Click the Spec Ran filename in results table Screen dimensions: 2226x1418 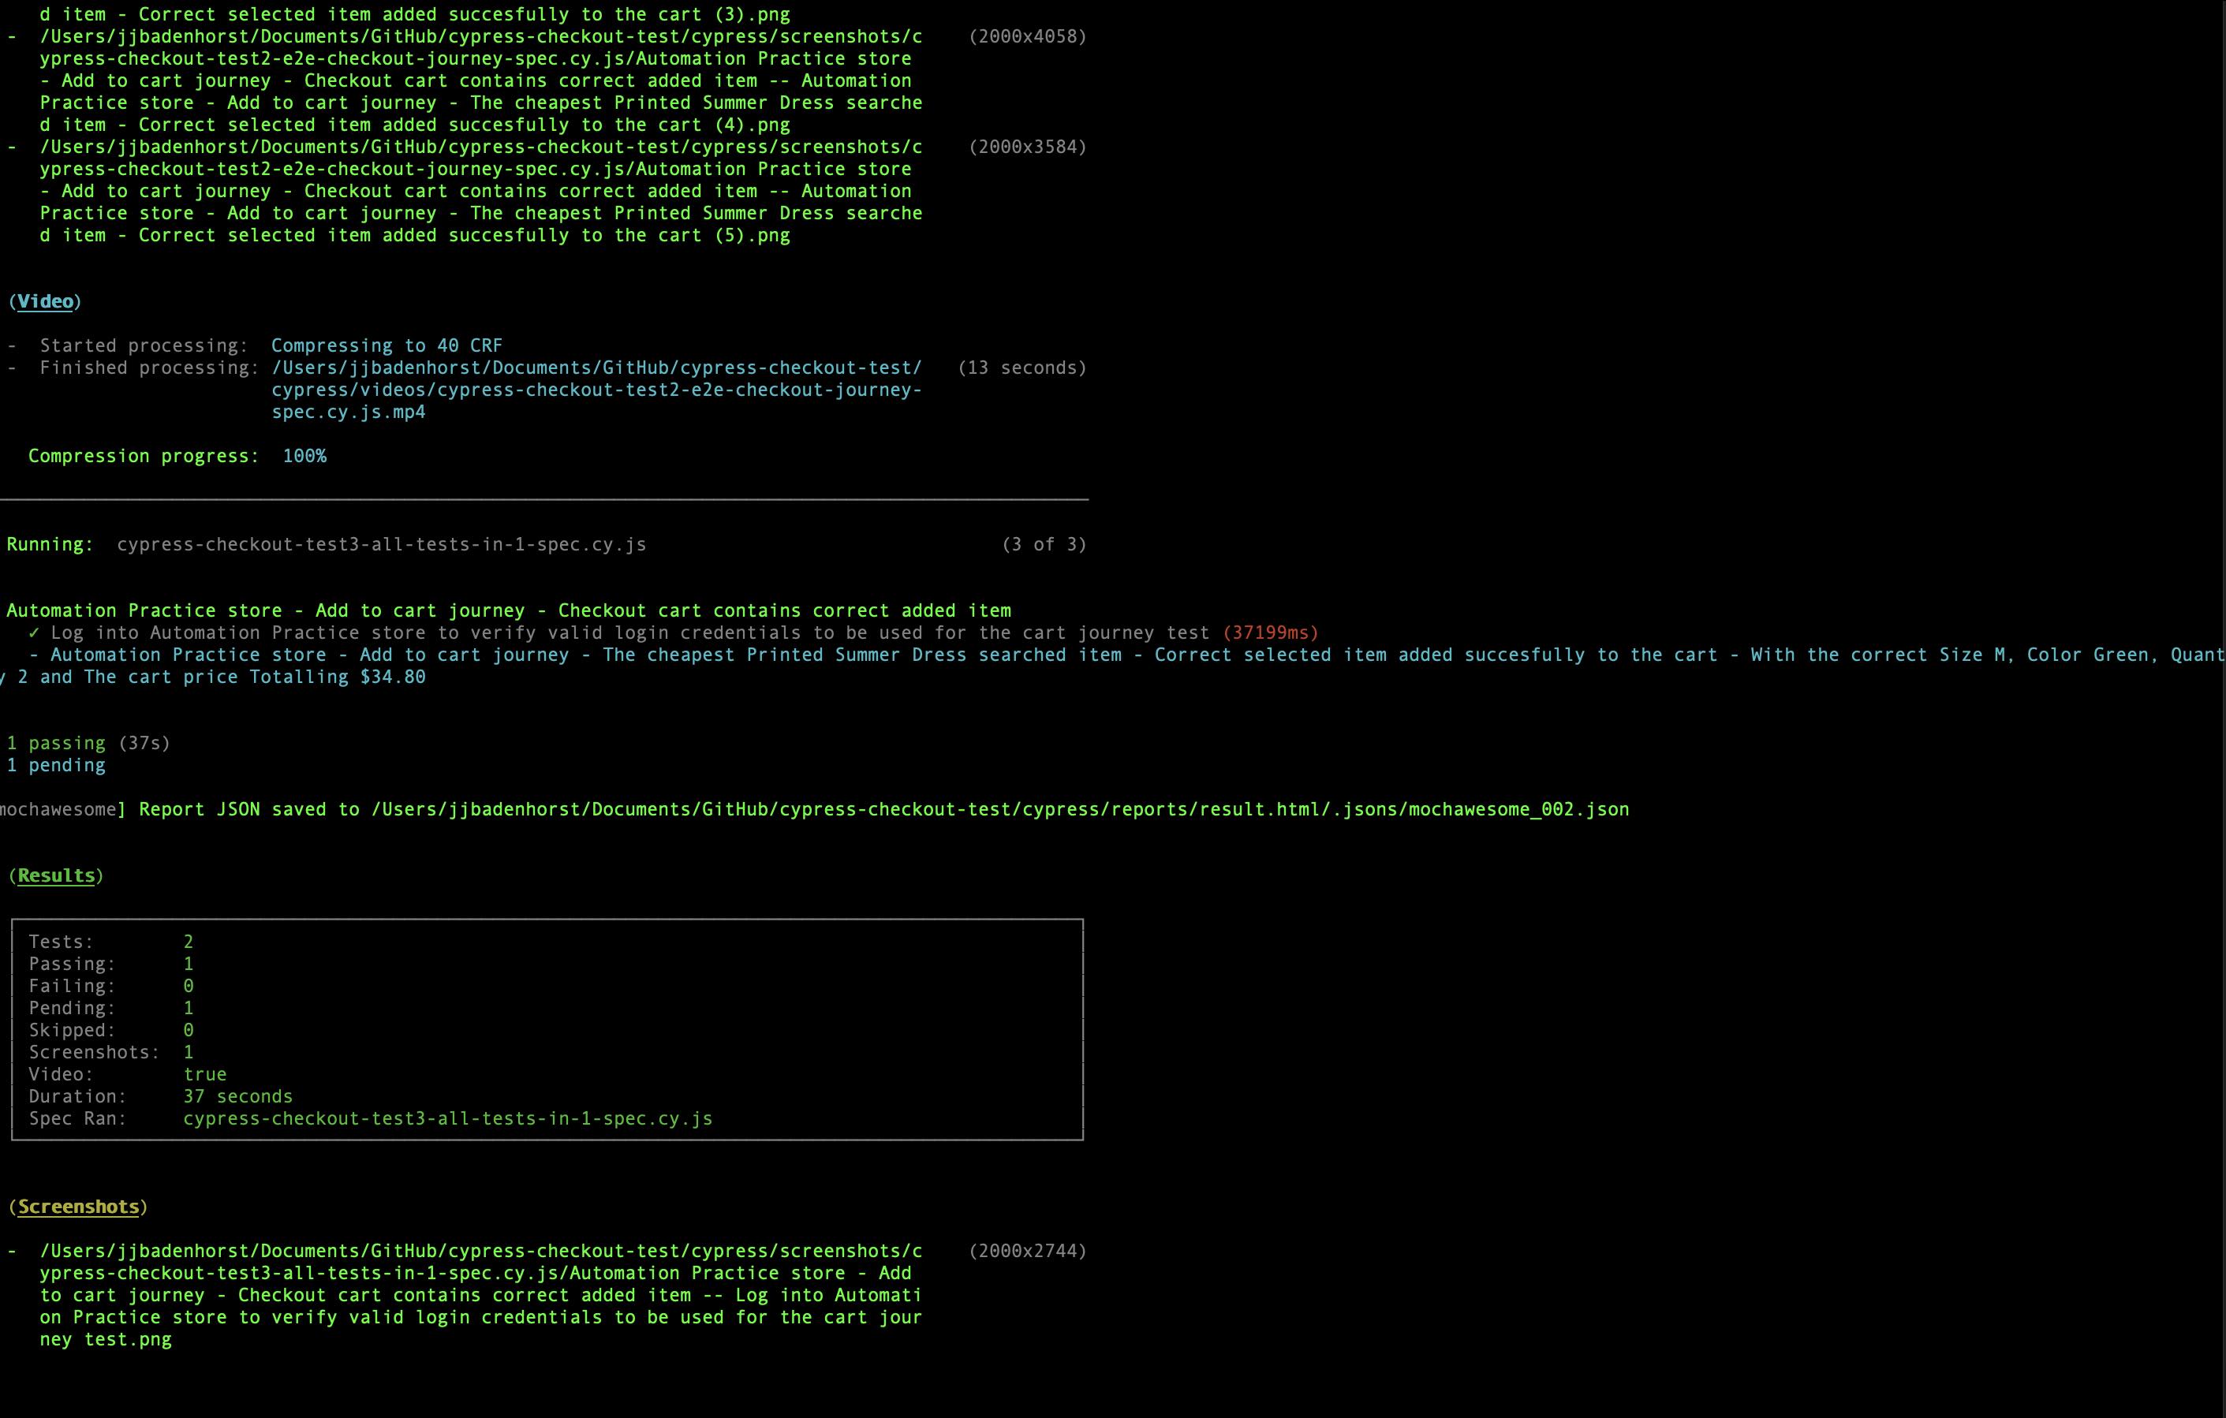447,1118
